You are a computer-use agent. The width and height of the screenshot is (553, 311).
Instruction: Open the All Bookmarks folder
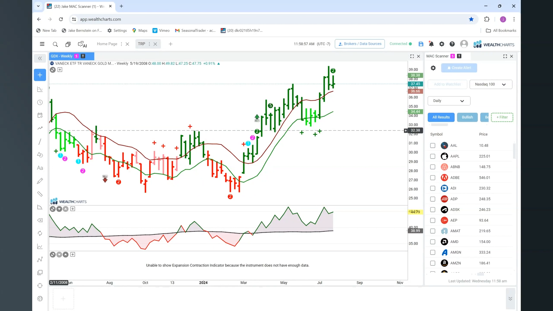pyautogui.click(x=501, y=31)
